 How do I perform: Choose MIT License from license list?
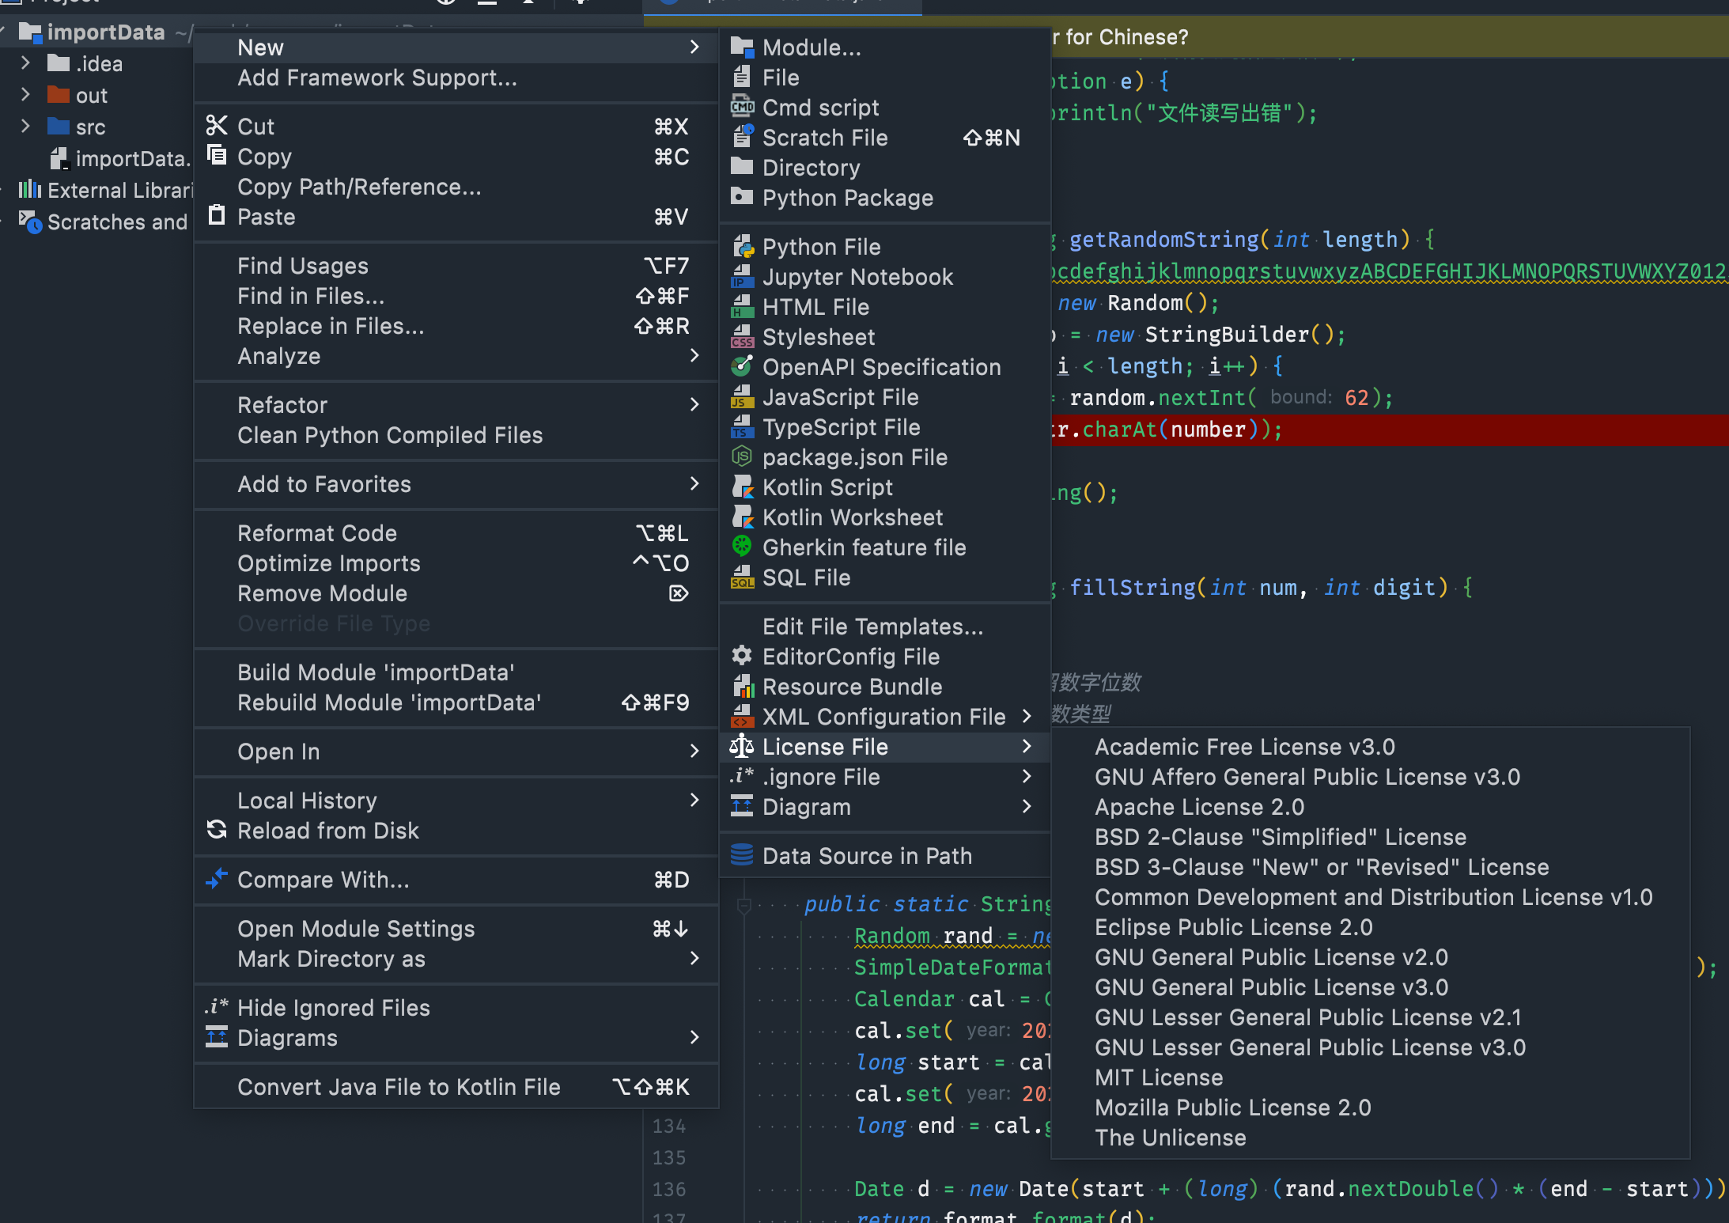point(1158,1077)
